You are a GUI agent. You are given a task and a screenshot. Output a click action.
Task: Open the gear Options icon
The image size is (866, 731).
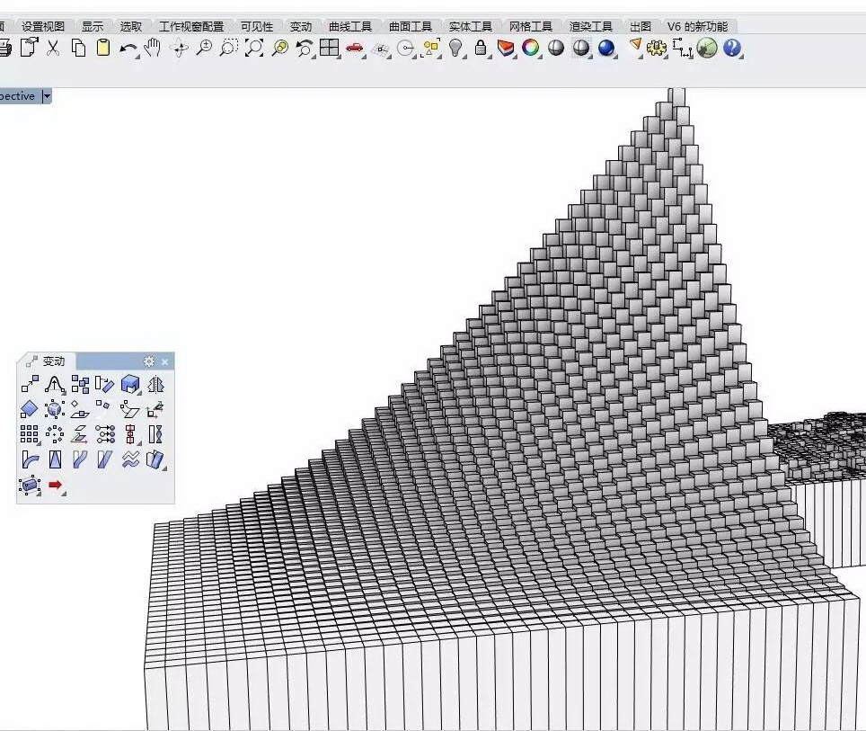tap(656, 49)
